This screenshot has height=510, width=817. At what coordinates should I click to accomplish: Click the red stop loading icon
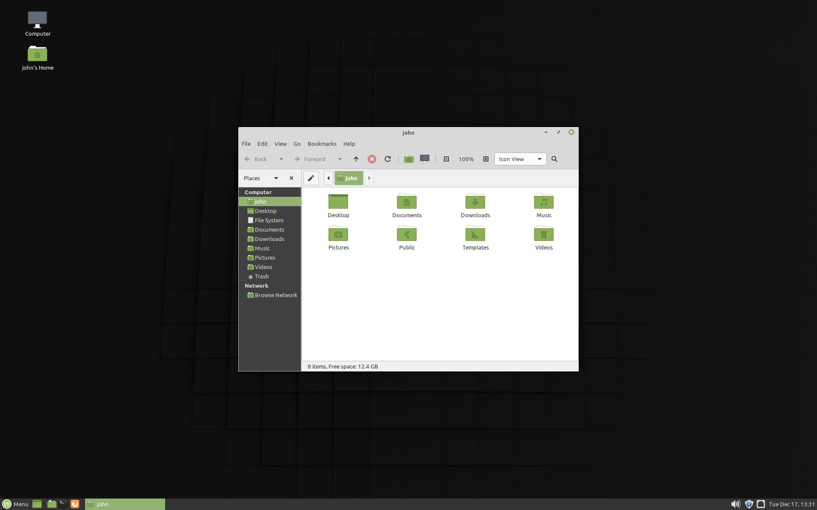[372, 159]
